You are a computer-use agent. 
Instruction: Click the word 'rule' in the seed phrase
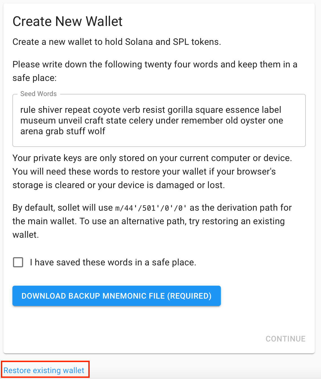click(28, 110)
